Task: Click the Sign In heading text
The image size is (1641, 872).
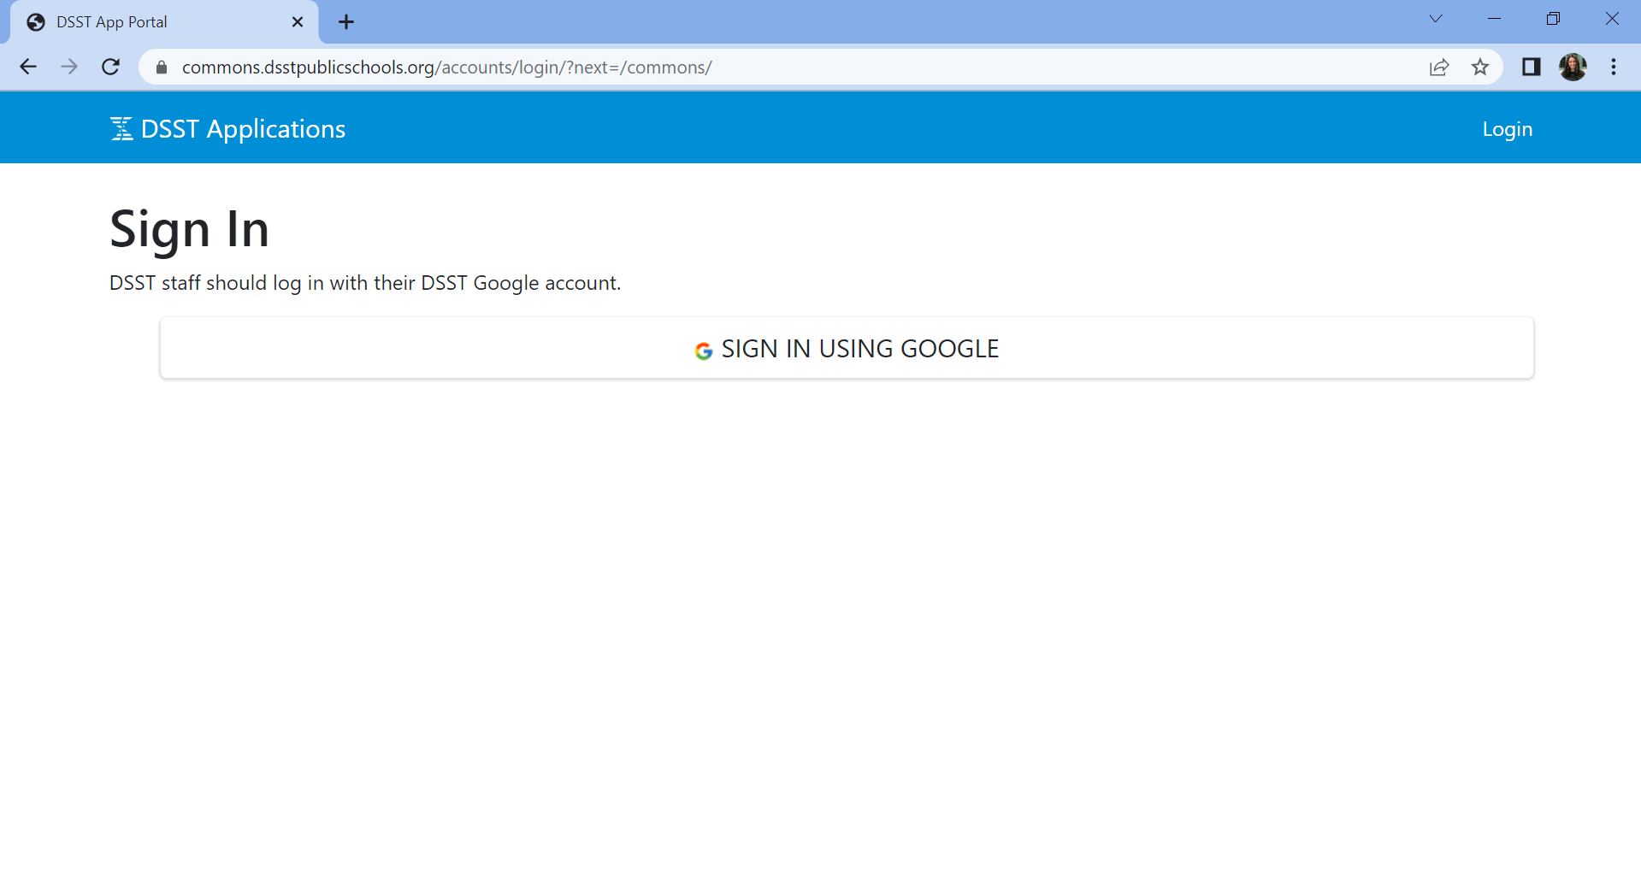Action: click(x=190, y=230)
